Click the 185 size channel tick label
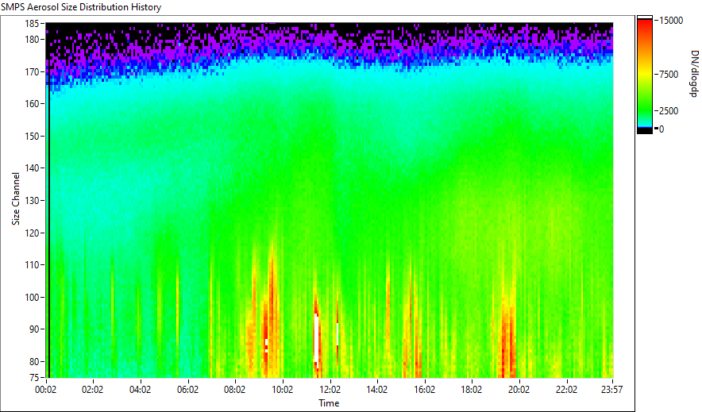This screenshot has height=412, width=702. pos(32,23)
